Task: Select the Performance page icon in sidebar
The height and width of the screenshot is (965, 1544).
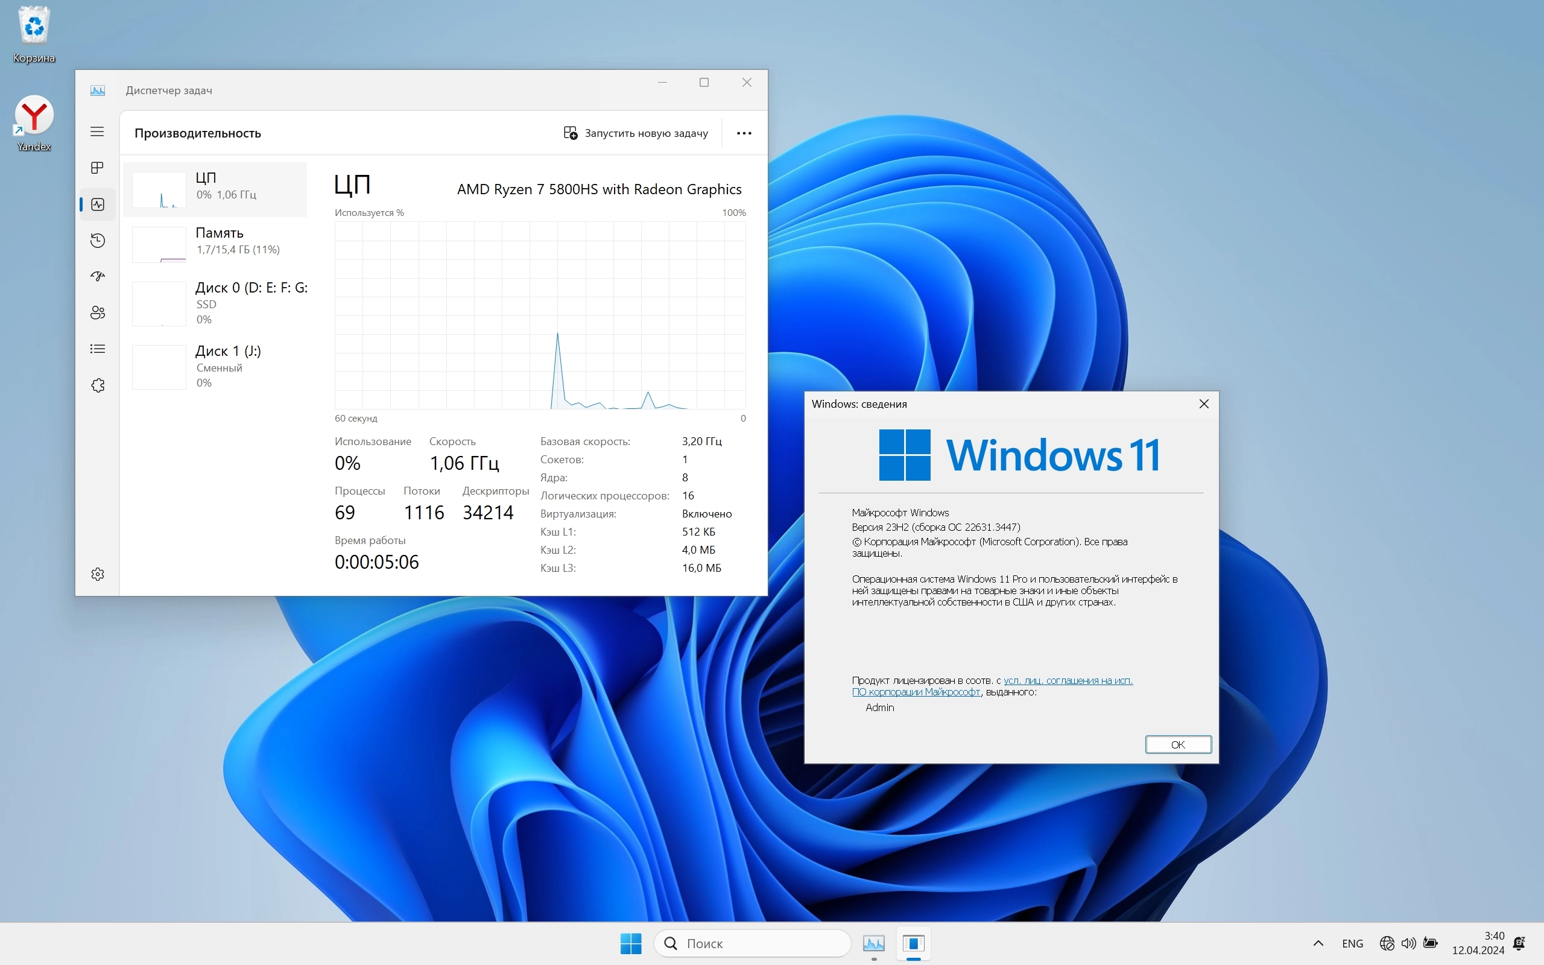Action: click(x=97, y=204)
